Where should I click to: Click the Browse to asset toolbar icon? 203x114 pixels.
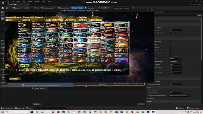click(x=7, y=8)
